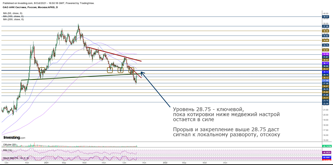
Task: Click the bright blue 29.11 price label
Action: pyautogui.click(x=326, y=72)
